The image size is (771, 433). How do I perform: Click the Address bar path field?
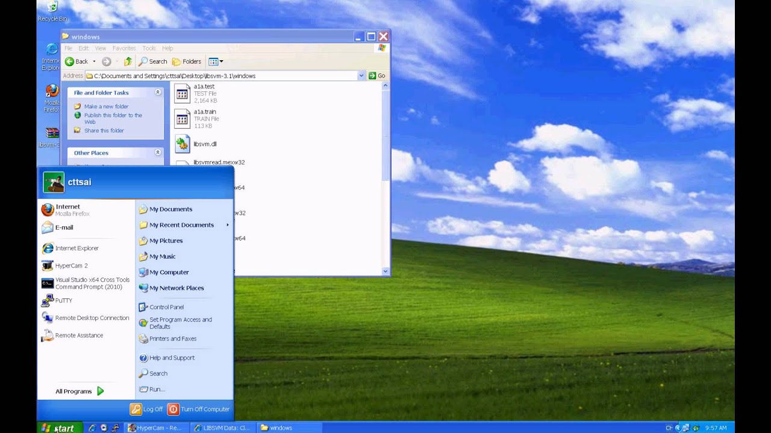(x=221, y=76)
